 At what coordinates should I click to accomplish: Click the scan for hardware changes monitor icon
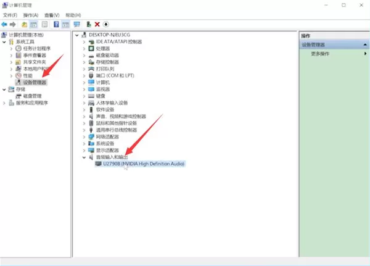click(77, 24)
